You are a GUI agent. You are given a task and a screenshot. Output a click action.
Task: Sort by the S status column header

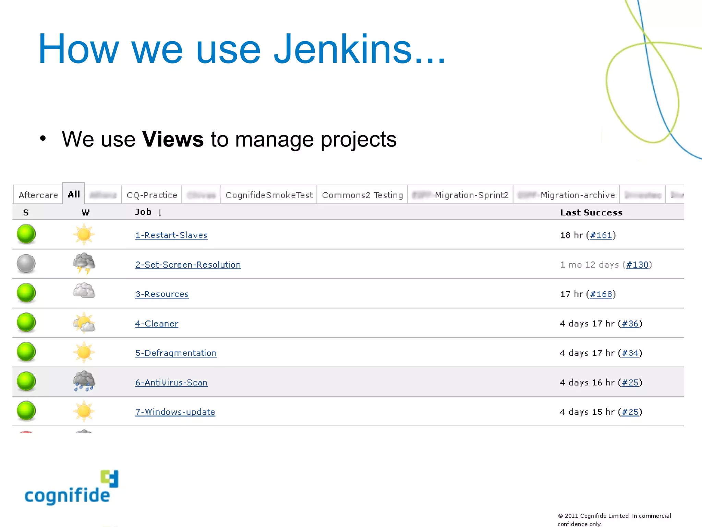pyautogui.click(x=26, y=212)
